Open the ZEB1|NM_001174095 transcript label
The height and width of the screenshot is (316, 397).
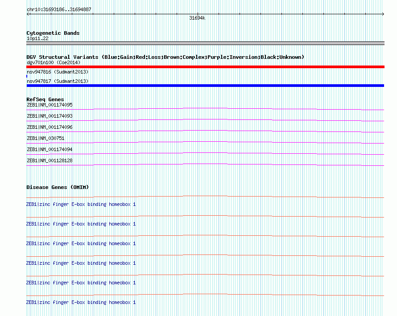[50, 105]
